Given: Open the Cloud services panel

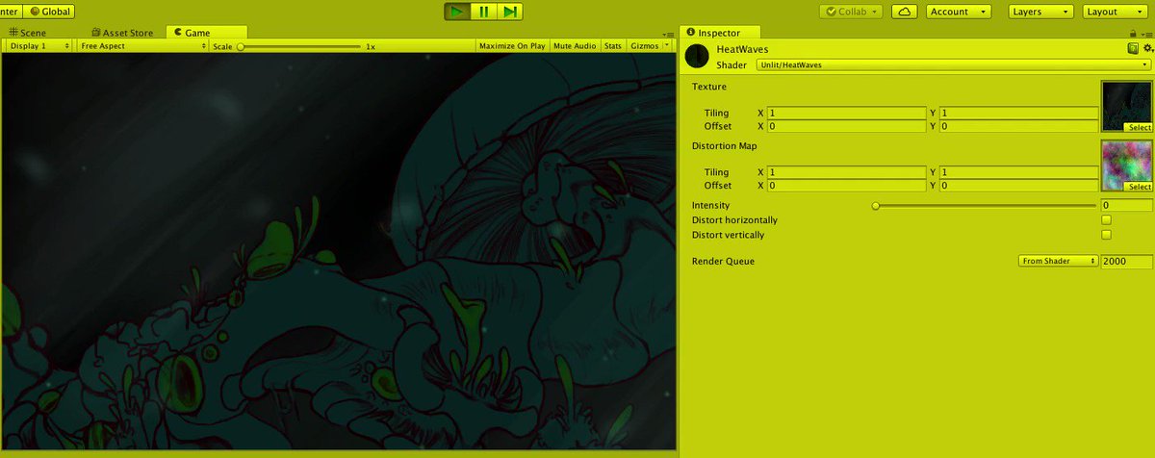Looking at the screenshot, I should [x=904, y=12].
